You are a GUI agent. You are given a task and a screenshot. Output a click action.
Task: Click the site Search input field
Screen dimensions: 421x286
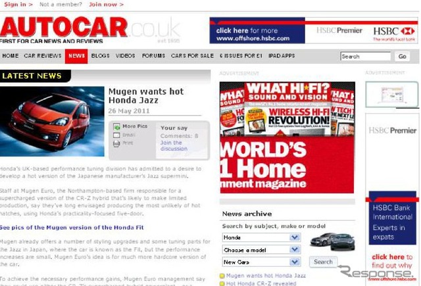pos(366,57)
